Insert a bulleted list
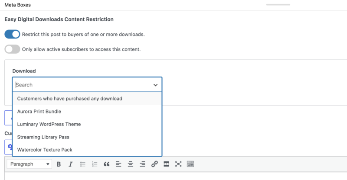The image size is (347, 180). (x=83, y=164)
